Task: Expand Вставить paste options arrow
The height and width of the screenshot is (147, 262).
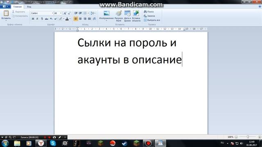Action: click(6, 20)
